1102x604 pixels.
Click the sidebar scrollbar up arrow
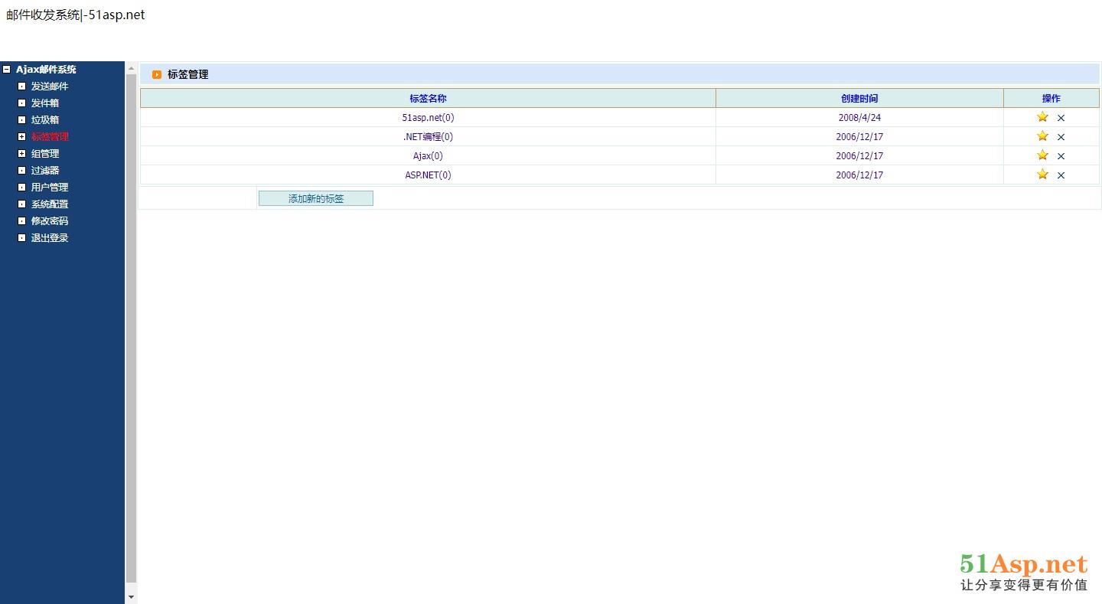131,68
